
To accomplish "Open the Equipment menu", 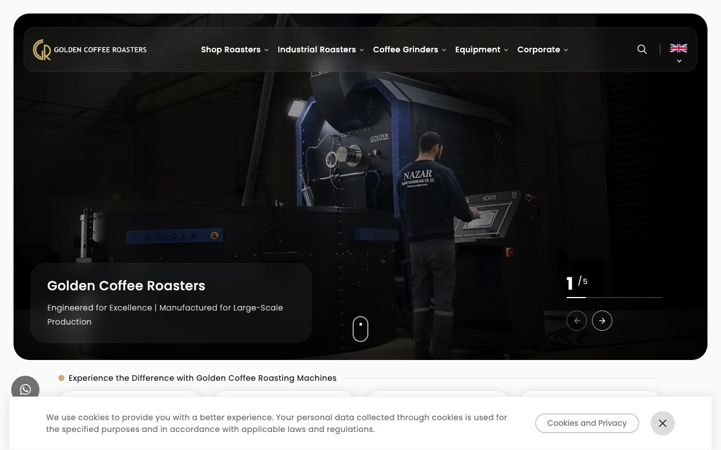I will (482, 49).
